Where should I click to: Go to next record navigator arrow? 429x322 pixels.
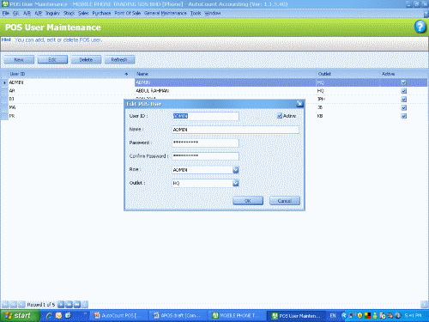pyautogui.click(x=61, y=305)
